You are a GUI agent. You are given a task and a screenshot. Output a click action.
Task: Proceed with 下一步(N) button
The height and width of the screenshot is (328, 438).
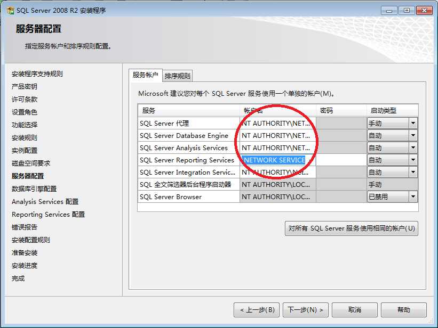pyautogui.click(x=305, y=310)
